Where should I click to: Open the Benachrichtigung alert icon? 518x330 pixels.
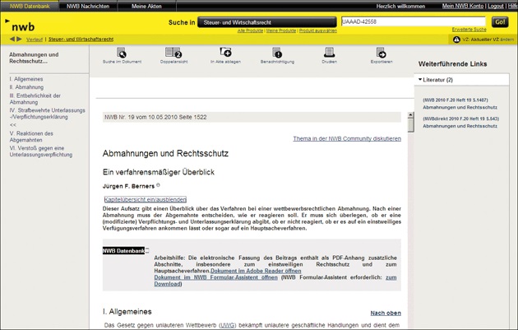coord(277,53)
